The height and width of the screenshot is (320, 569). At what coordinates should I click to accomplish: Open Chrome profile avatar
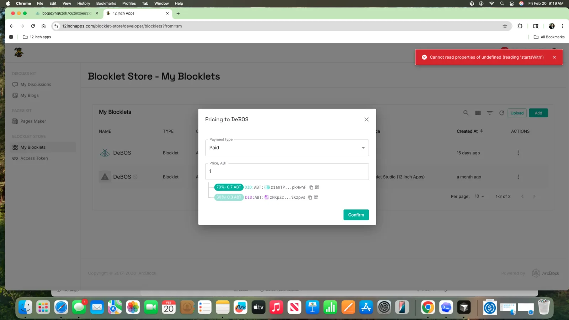(552, 26)
